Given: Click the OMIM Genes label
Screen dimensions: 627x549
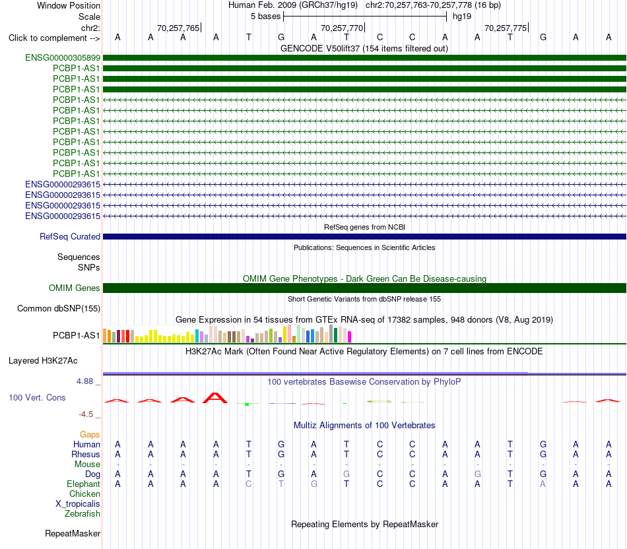Looking at the screenshot, I should tap(74, 288).
